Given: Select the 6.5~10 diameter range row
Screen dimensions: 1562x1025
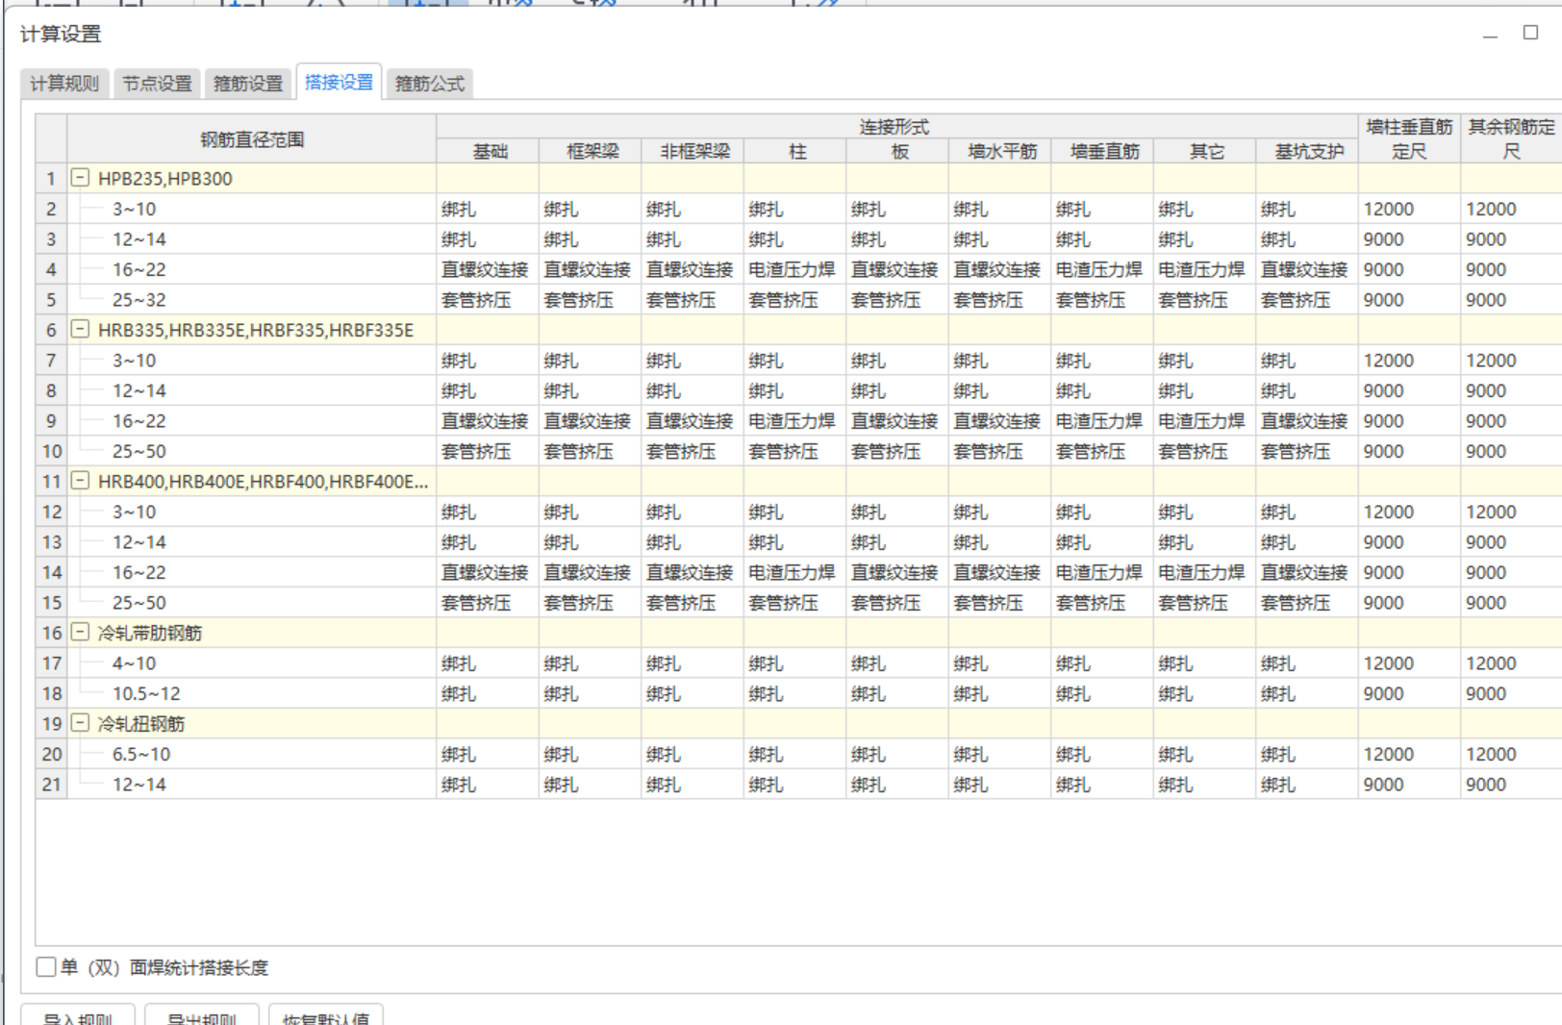Looking at the screenshot, I should coord(252,754).
